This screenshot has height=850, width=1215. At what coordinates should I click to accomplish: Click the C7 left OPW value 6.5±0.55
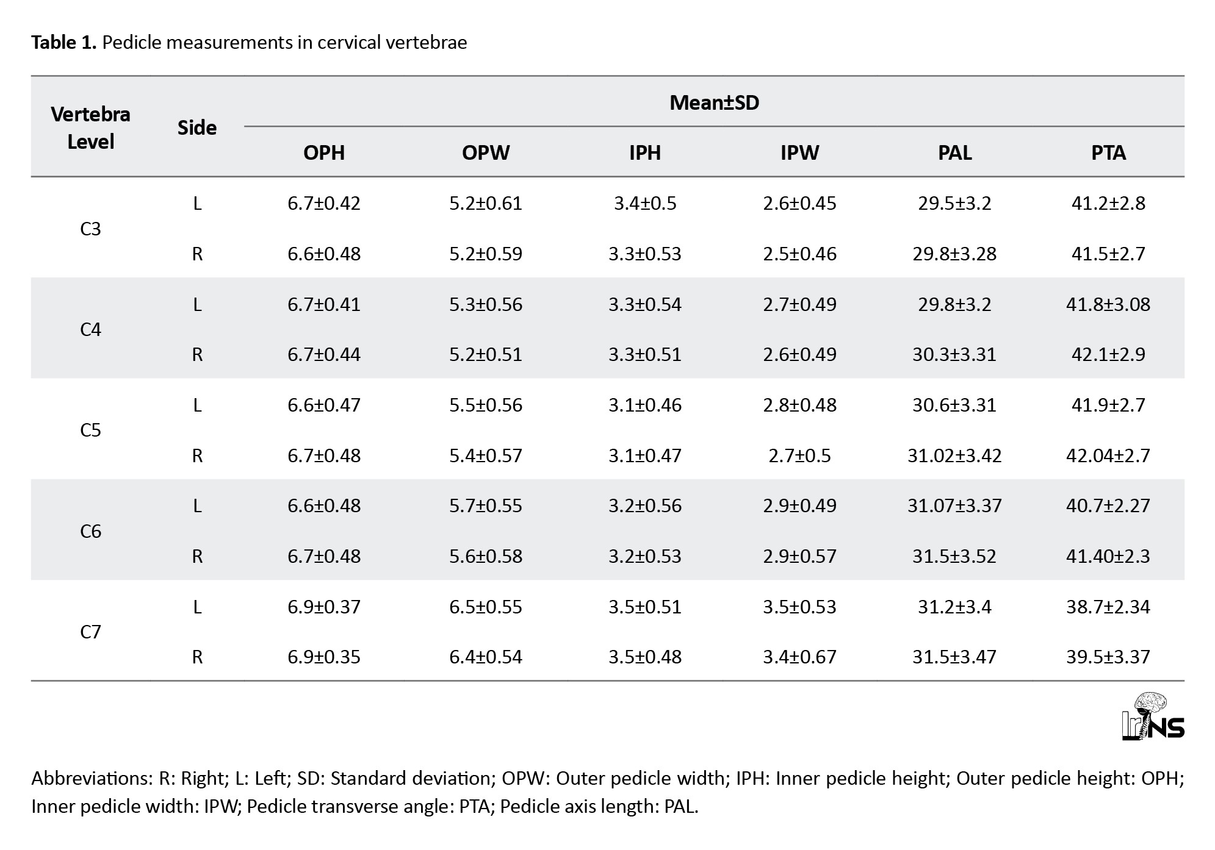coord(485,607)
